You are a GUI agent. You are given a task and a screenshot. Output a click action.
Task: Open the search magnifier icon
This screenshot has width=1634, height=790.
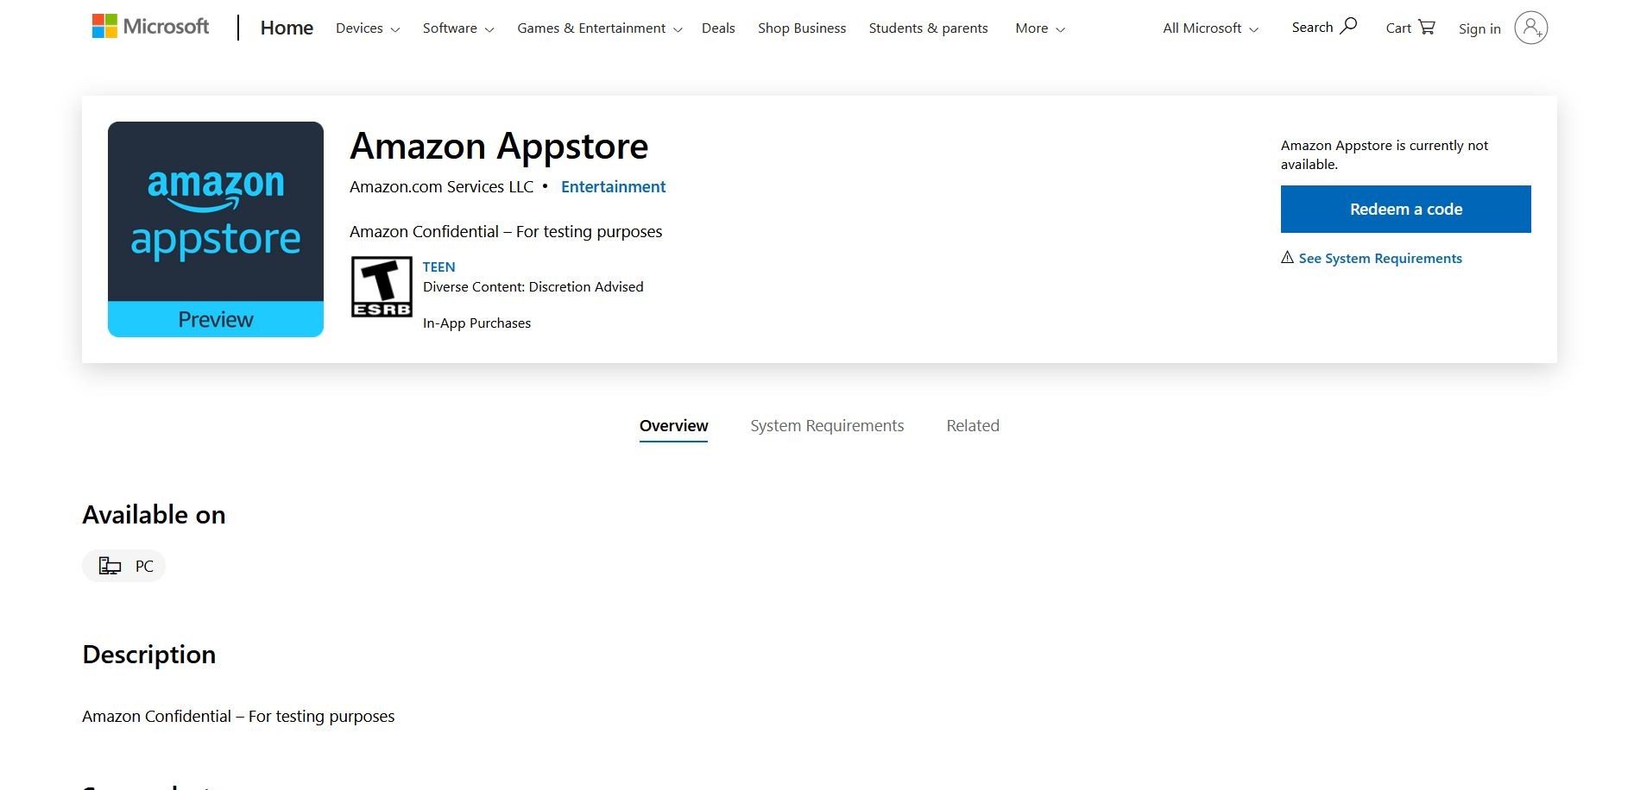1348,26
